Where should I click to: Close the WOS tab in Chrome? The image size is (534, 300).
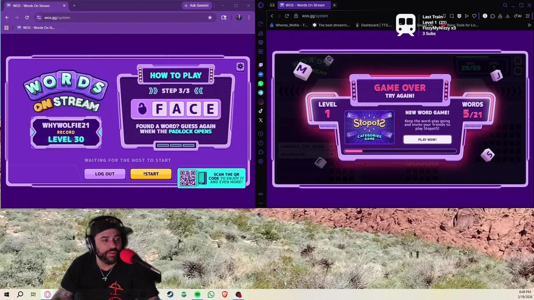(64, 6)
